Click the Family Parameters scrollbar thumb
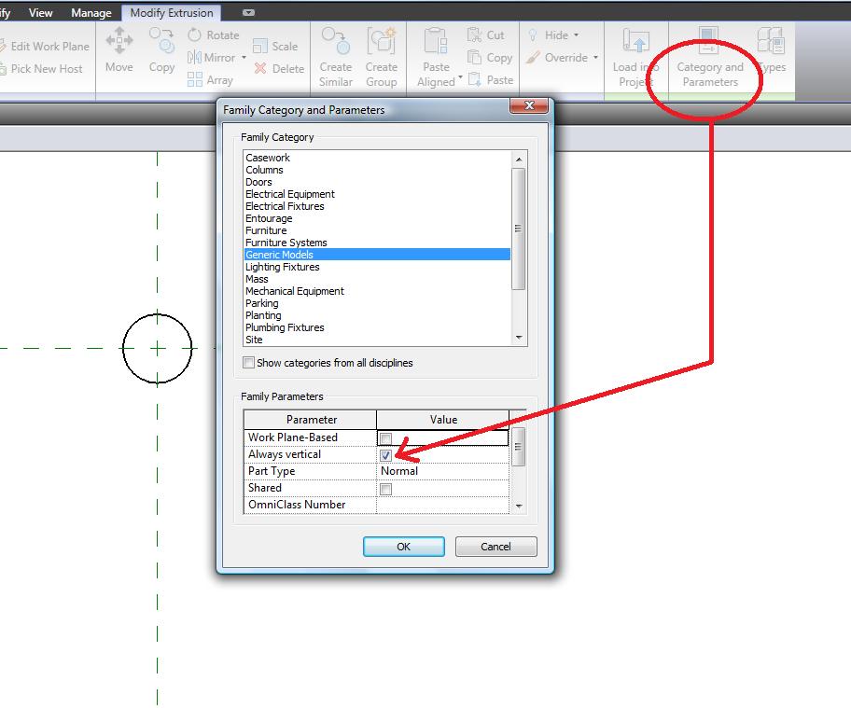This screenshot has width=851, height=708. click(519, 447)
